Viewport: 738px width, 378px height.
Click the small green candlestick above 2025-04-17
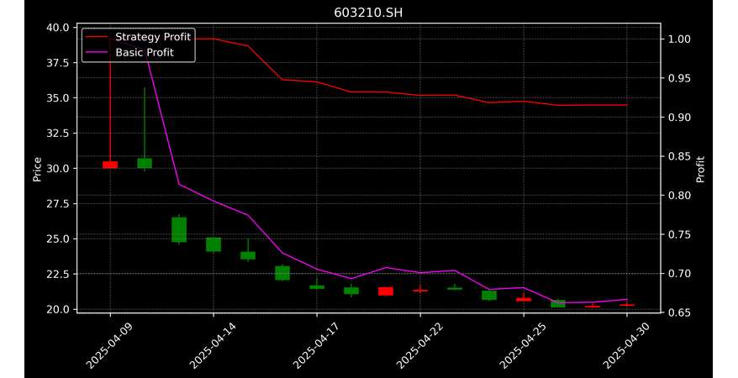click(x=317, y=286)
